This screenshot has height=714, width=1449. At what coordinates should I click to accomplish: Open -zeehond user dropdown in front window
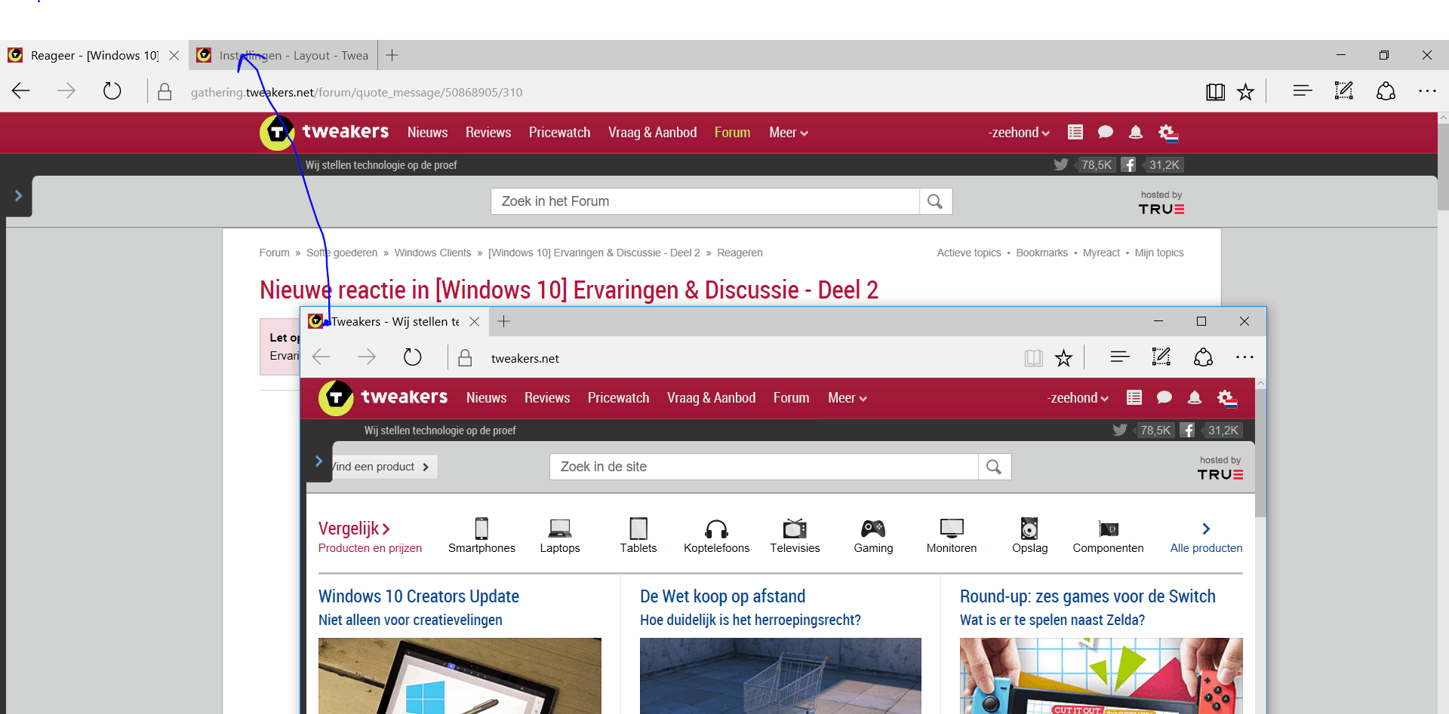point(1078,398)
